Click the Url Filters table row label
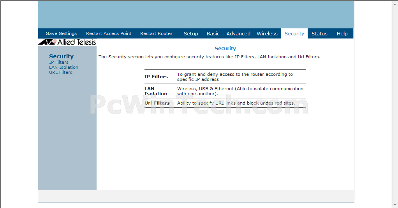This screenshot has width=398, height=208. click(157, 103)
